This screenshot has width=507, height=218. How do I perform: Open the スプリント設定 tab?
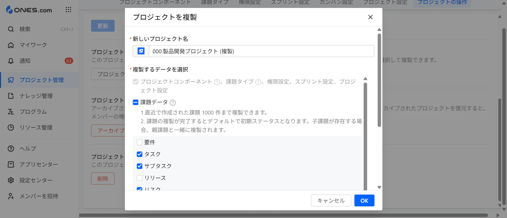(290, 2)
